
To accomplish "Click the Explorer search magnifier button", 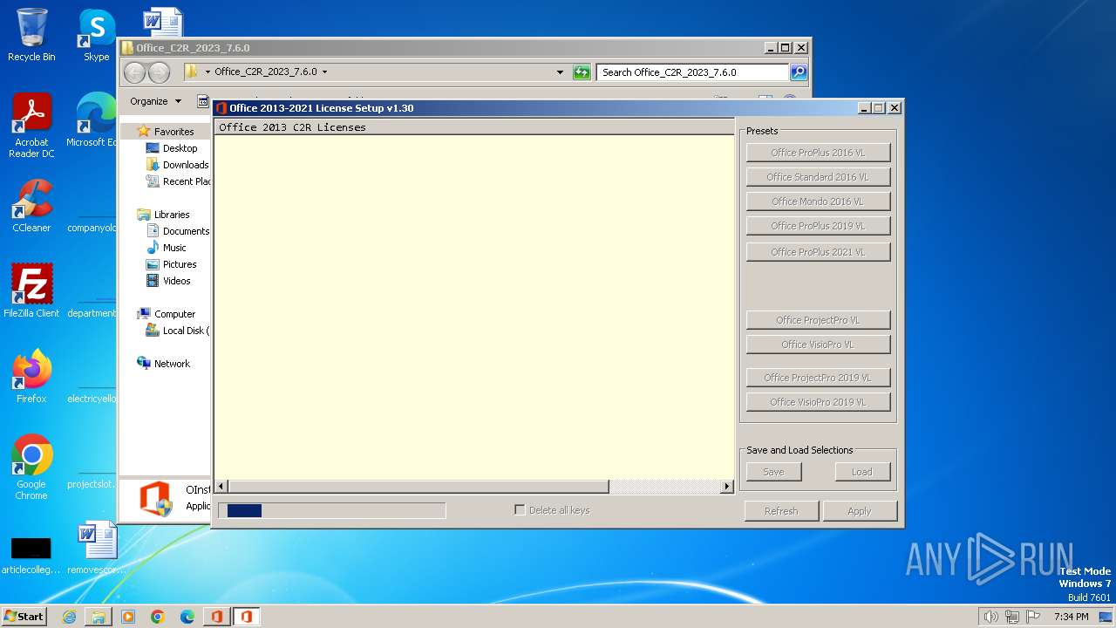I will 799,72.
